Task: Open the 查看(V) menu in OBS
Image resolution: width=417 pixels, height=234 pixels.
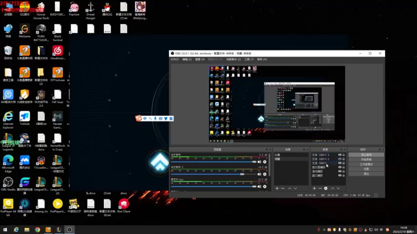Action: pyautogui.click(x=200, y=59)
